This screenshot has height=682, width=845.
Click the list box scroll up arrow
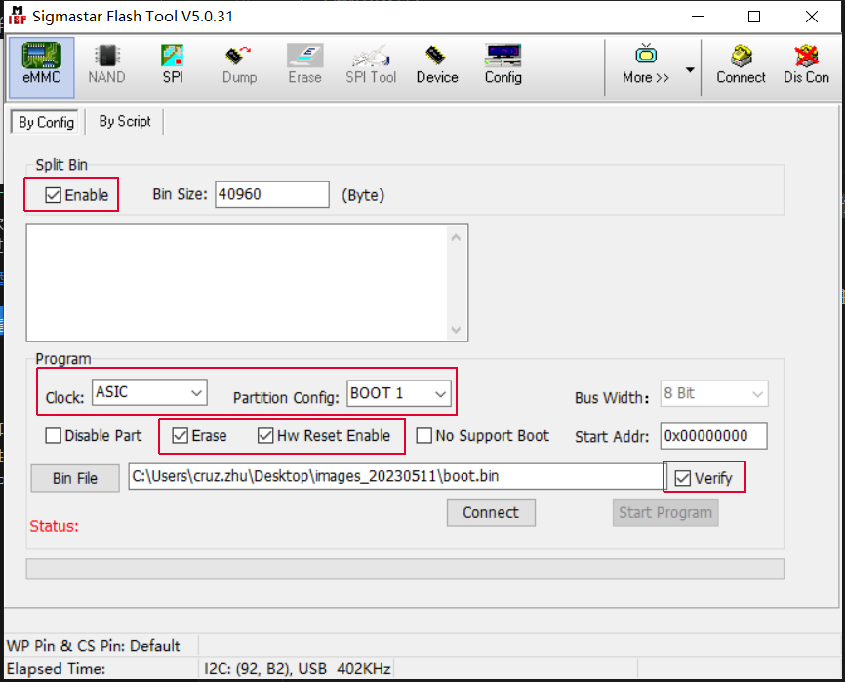coord(456,237)
